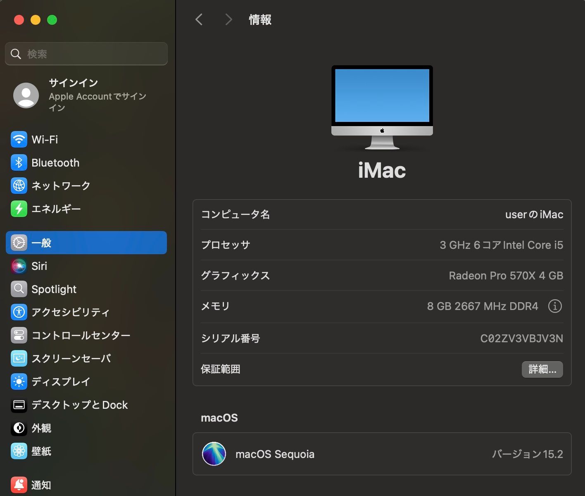Click the '情報' page title
Screen dimensions: 585x496
(260, 19)
